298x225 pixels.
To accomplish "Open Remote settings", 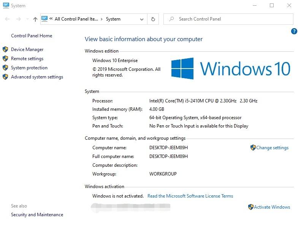I will [27, 59].
